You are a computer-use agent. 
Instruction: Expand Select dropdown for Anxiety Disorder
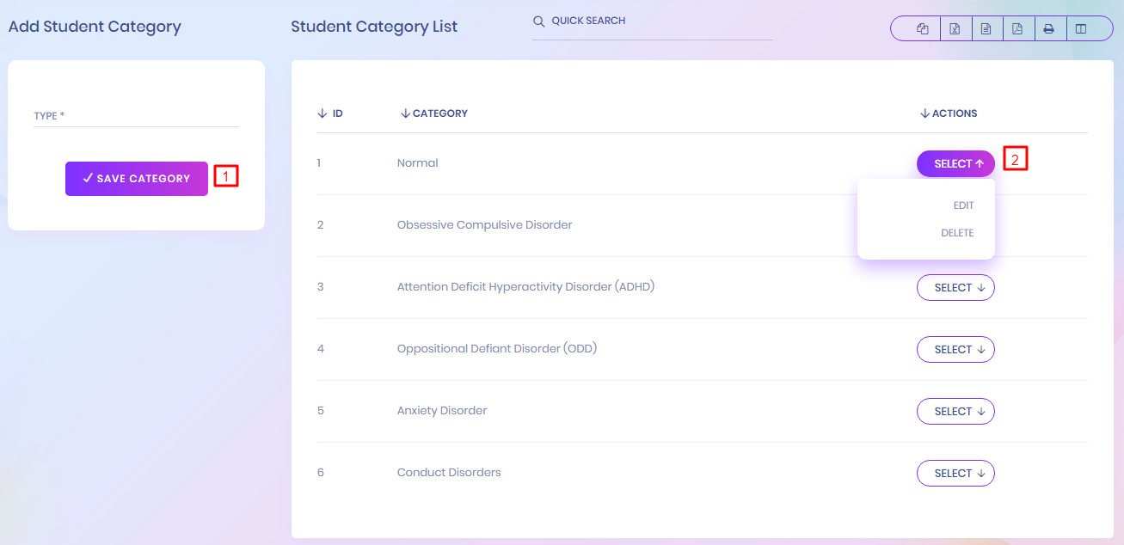click(x=955, y=412)
